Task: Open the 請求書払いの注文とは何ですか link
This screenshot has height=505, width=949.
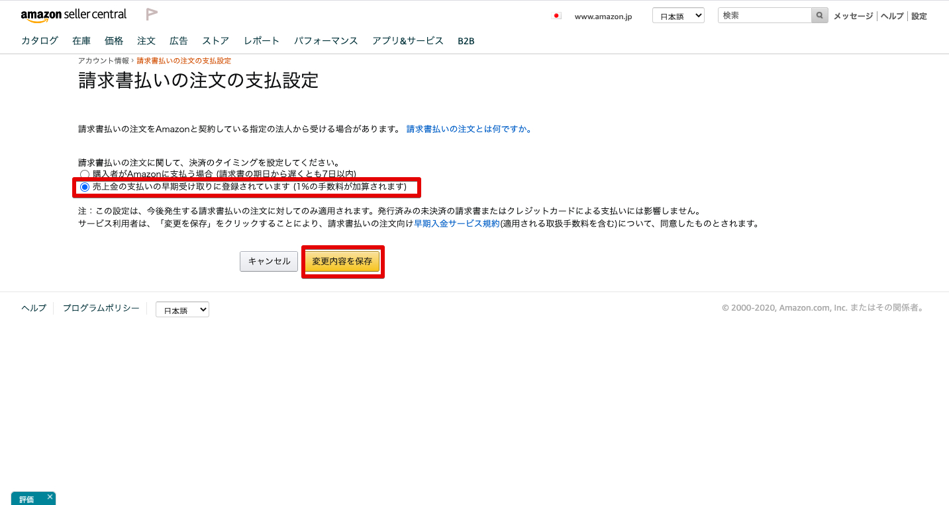Action: pos(469,129)
